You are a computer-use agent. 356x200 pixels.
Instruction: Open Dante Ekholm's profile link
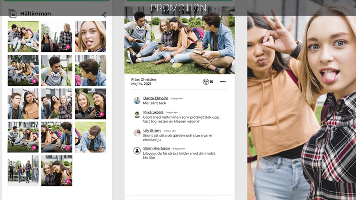156,98
